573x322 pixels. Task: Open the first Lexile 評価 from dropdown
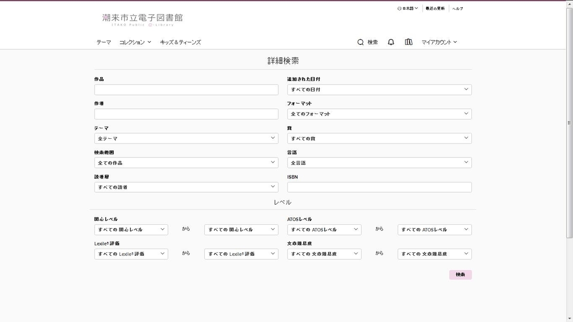tap(131, 254)
